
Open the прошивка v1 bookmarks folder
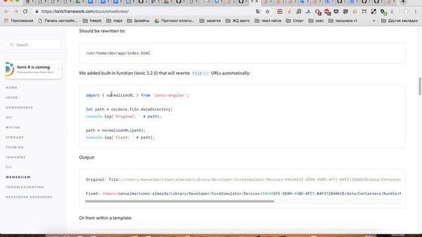[x=343, y=20]
